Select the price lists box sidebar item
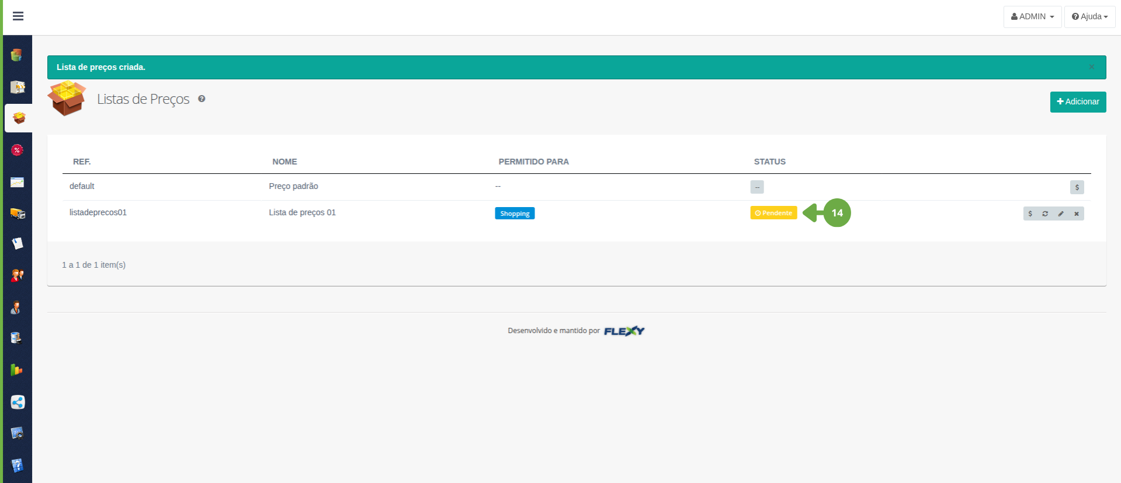Image resolution: width=1121 pixels, height=483 pixels. [19, 118]
